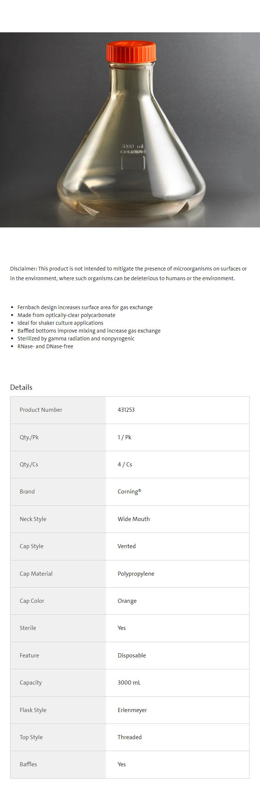Click the Fernbach design bullet point
Viewport: 260px width, 786px height.
(85, 307)
